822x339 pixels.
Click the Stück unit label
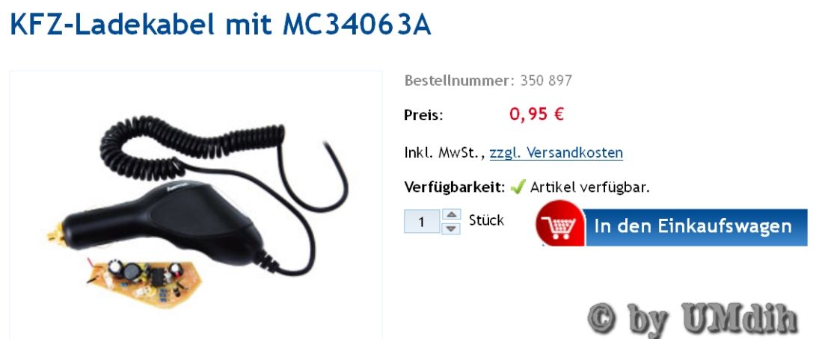tap(486, 220)
